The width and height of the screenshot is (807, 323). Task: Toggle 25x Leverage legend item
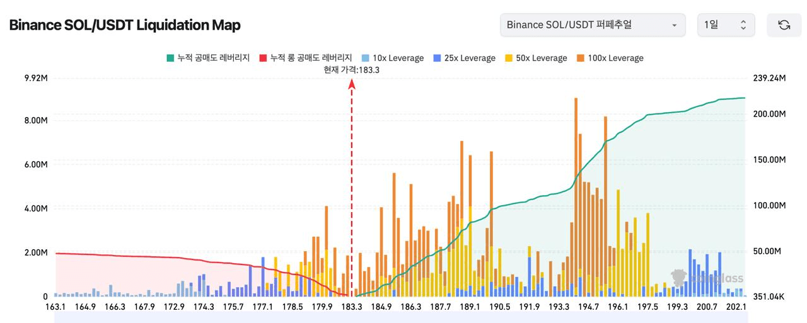click(x=464, y=58)
